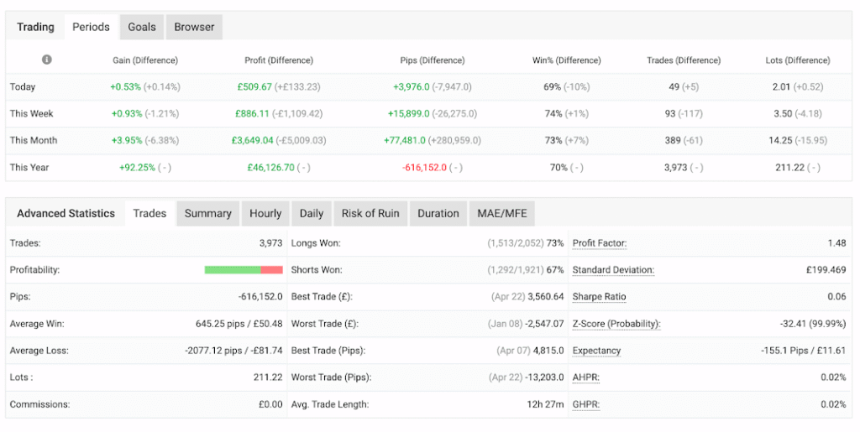Click the AHPR label
This screenshot has width=860, height=432.
coord(586,377)
